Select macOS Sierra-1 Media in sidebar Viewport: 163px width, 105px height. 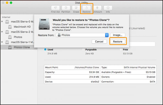coord(22,42)
